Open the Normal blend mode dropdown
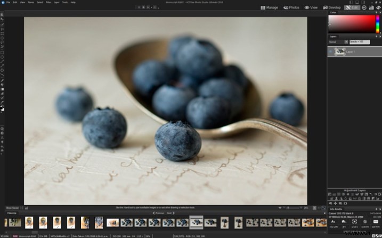This screenshot has width=382, height=238. coord(338,42)
